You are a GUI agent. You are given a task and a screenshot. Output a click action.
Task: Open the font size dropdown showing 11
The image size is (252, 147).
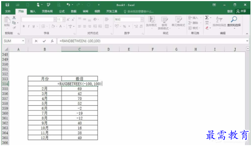point(64,19)
